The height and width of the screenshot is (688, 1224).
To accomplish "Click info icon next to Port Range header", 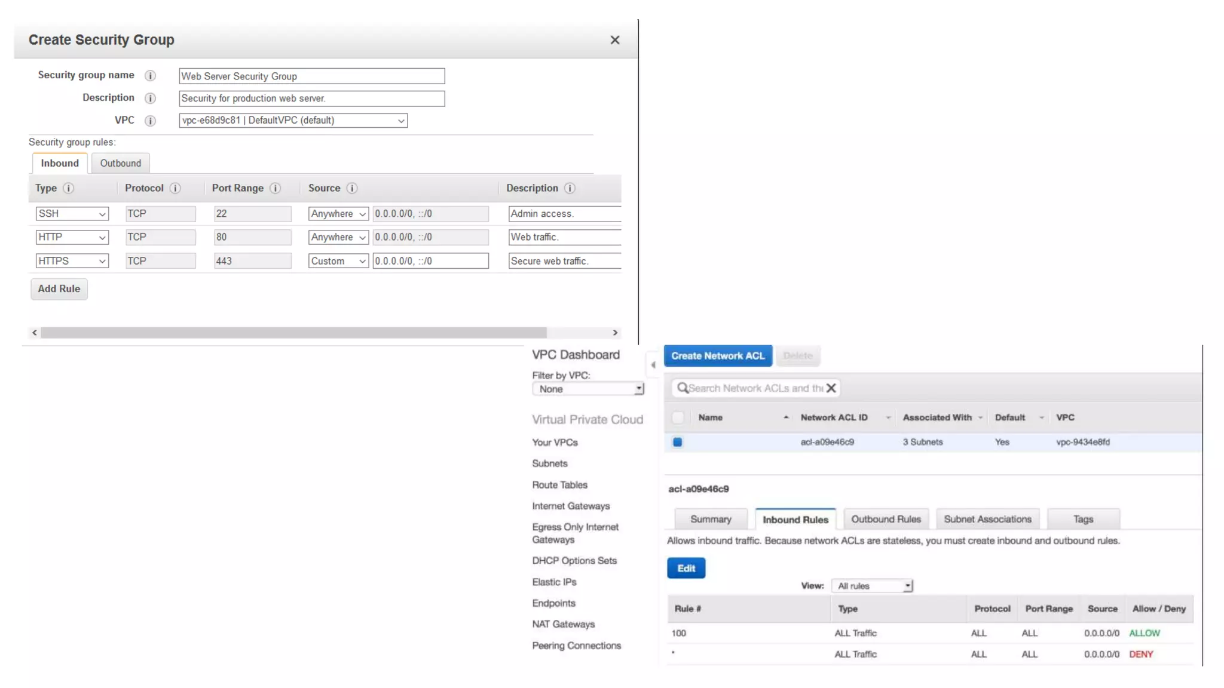I will pyautogui.click(x=275, y=188).
